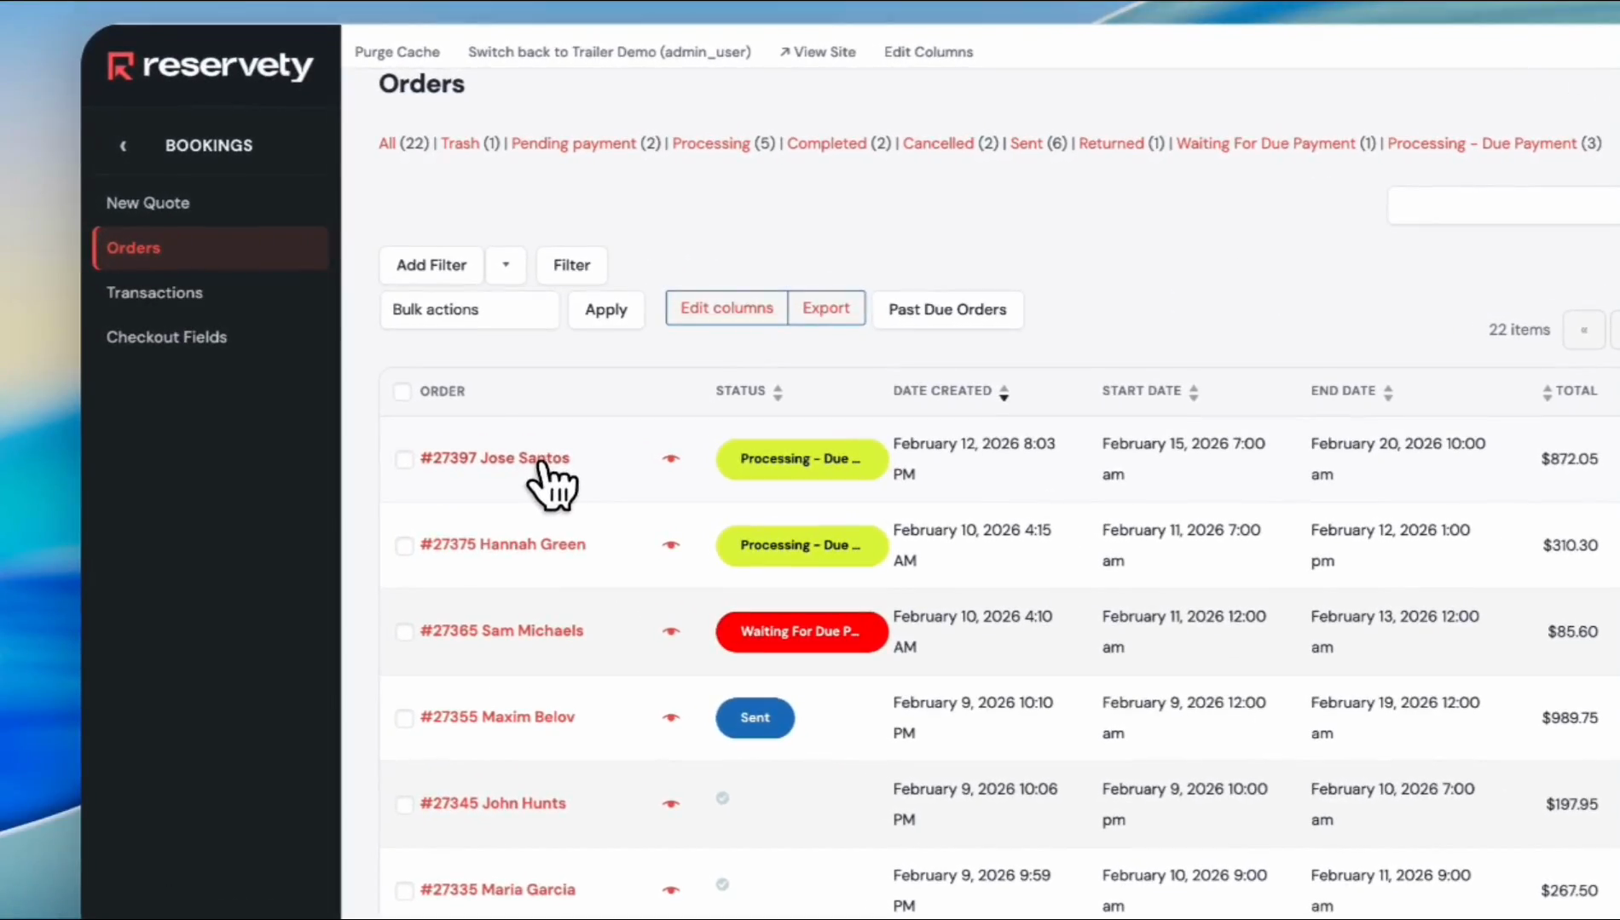Click the Reservety logo

[210, 66]
